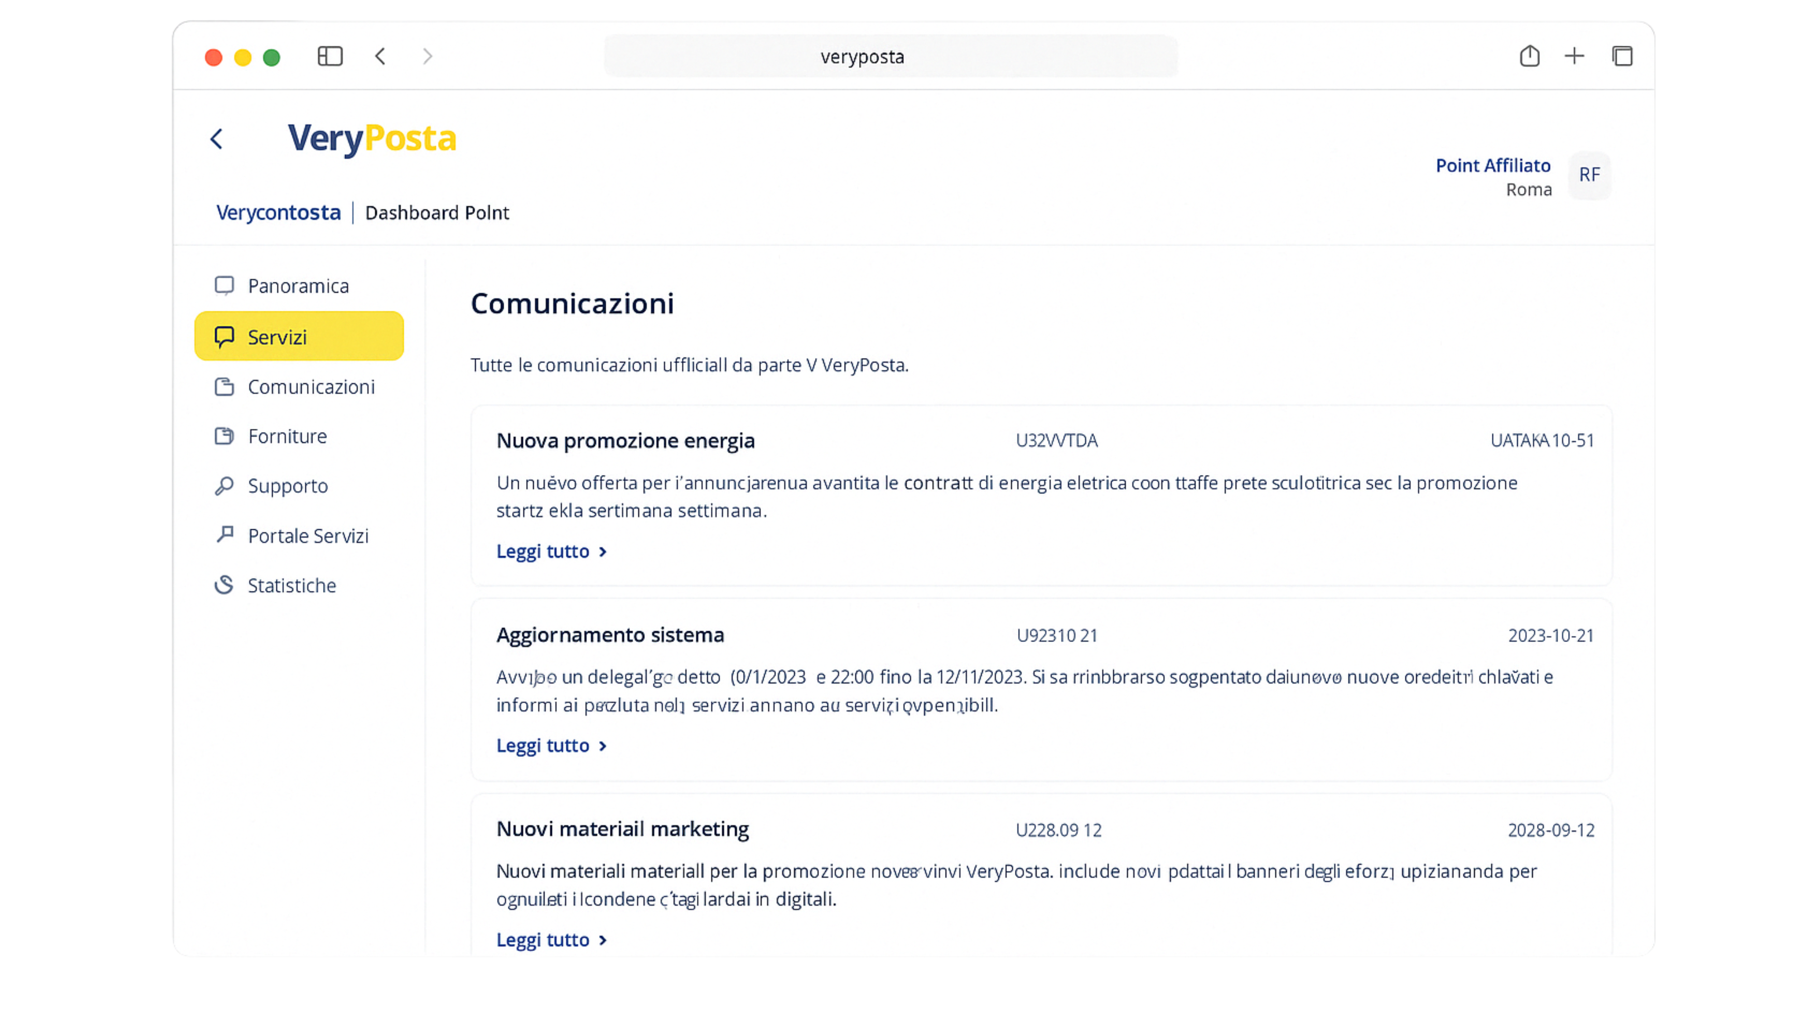Click the Portale Servizi flag icon
The height and width of the screenshot is (1010, 1796).
click(224, 534)
